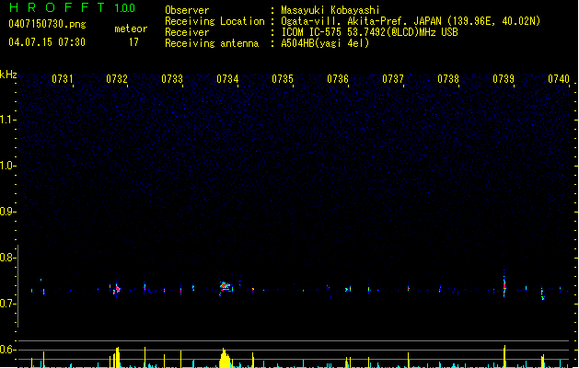Click the meteor count label
The height and width of the screenshot is (368, 579).
pos(131,29)
